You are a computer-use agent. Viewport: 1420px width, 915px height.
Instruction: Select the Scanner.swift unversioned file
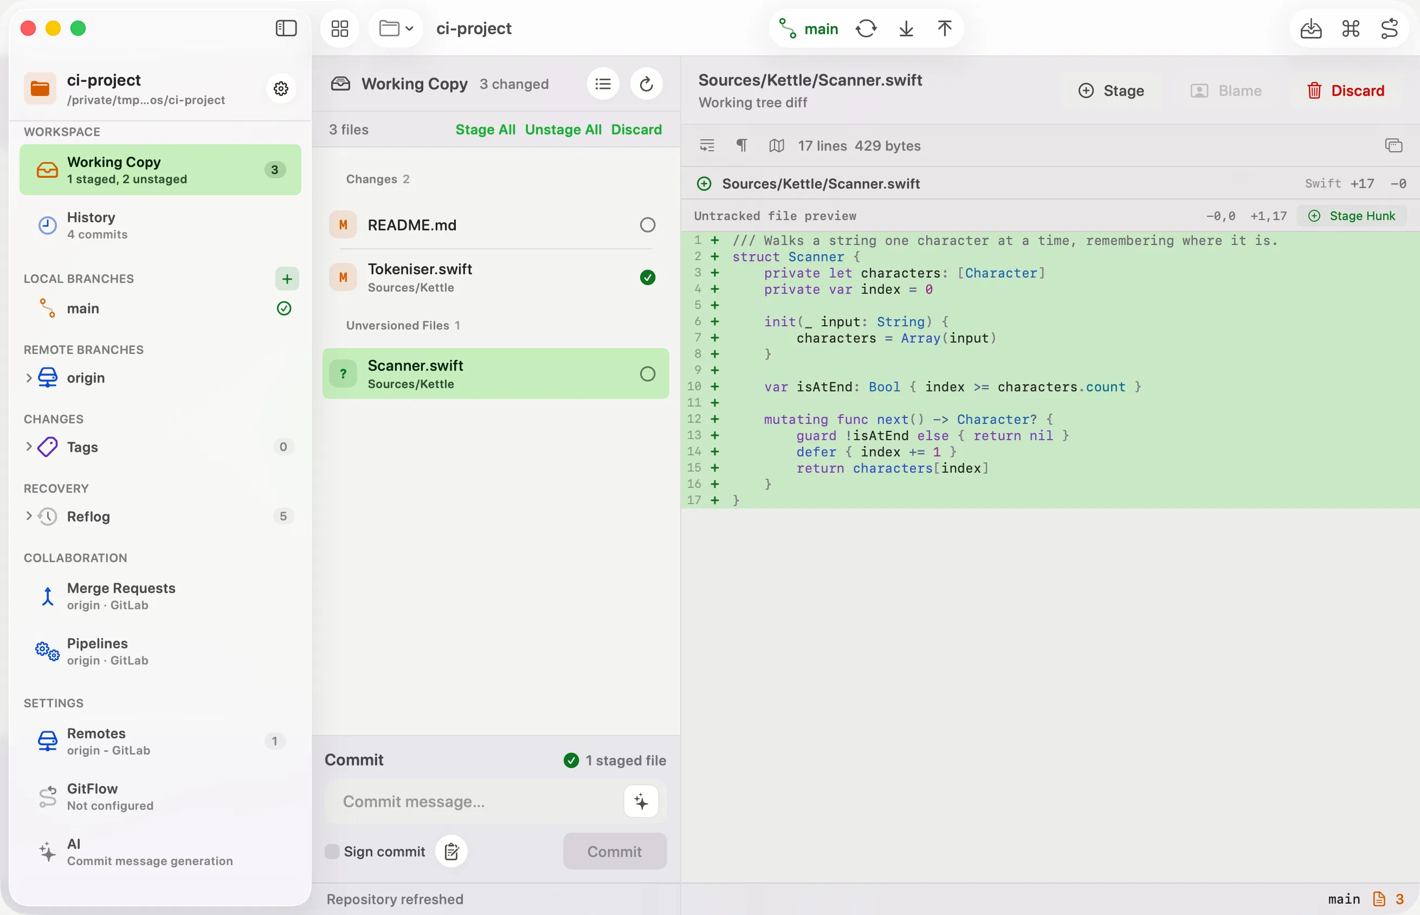point(495,373)
